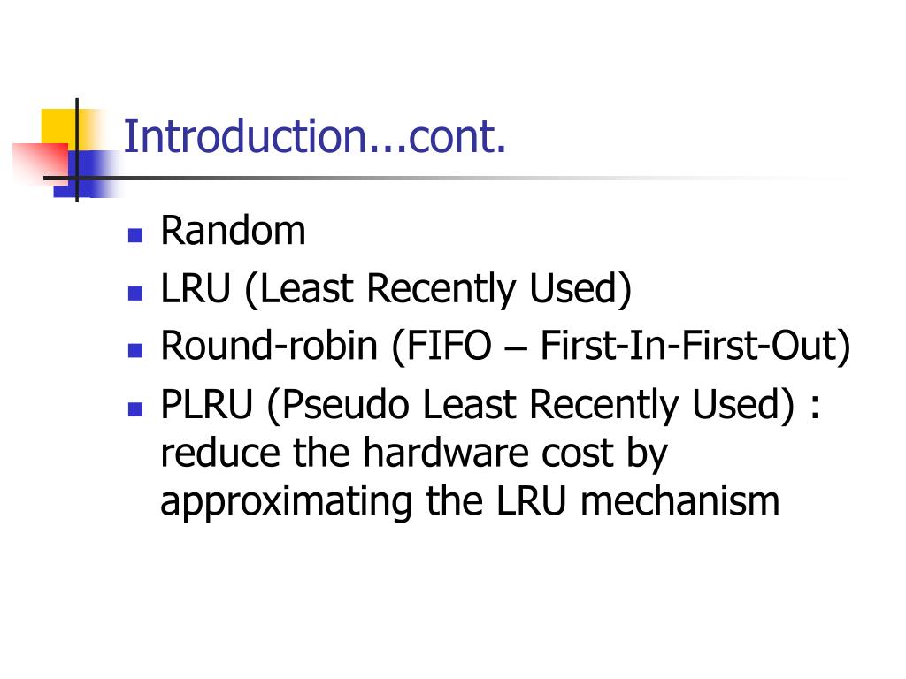Click the bullet marker beside PLRU
Image resolution: width=906 pixels, height=679 pixels.
click(135, 408)
